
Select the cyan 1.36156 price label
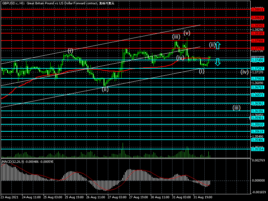tap(258, 111)
